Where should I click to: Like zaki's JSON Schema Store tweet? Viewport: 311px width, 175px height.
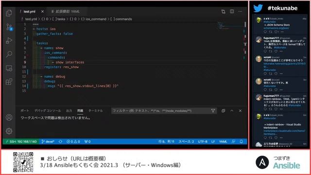click(276, 32)
